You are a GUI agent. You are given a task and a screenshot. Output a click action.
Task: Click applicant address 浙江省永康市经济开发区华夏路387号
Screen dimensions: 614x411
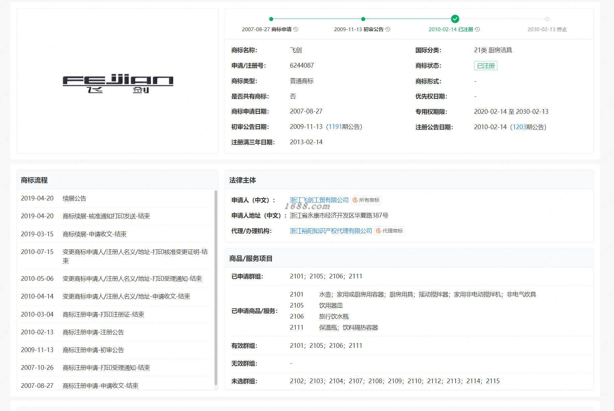tap(339, 216)
